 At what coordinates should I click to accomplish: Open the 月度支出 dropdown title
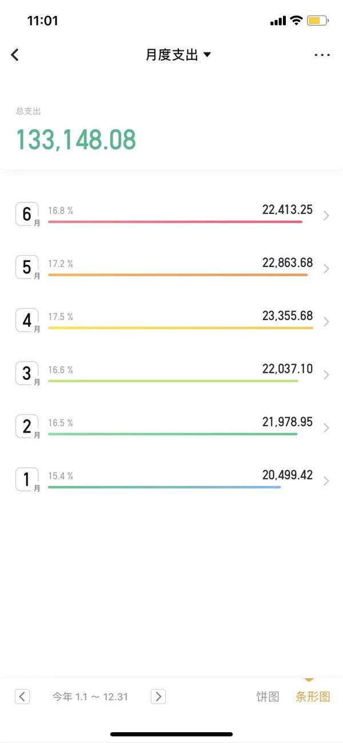tap(178, 55)
